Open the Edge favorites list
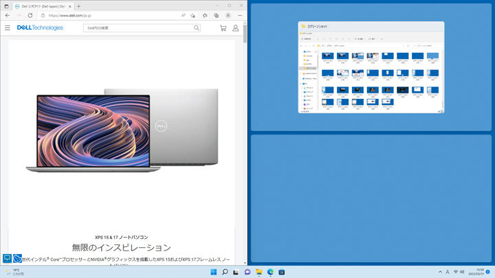Image resolution: width=495 pixels, height=278 pixels. point(205,15)
